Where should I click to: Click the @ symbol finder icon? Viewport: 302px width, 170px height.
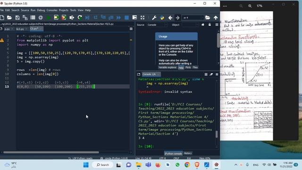pyautogui.click(x=41, y=18)
